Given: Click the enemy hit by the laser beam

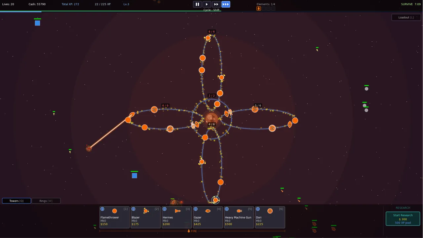Looking at the screenshot, I should click(x=89, y=148).
